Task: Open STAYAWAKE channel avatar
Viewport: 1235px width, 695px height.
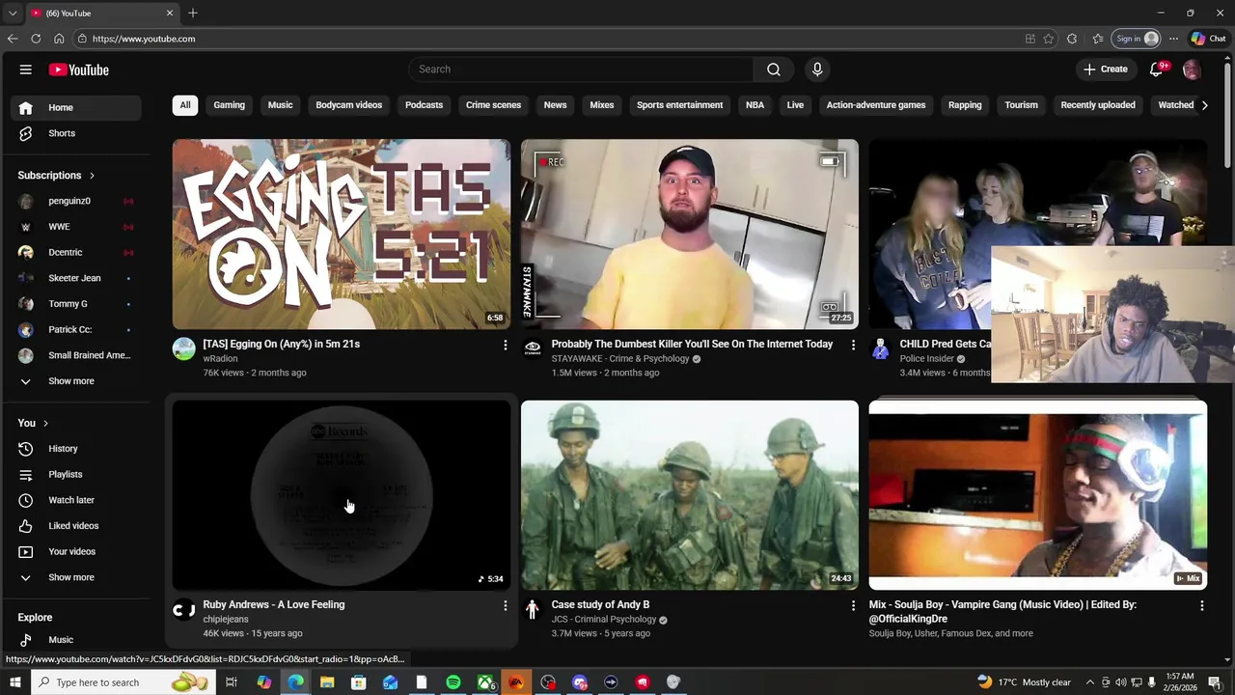Action: pyautogui.click(x=532, y=348)
